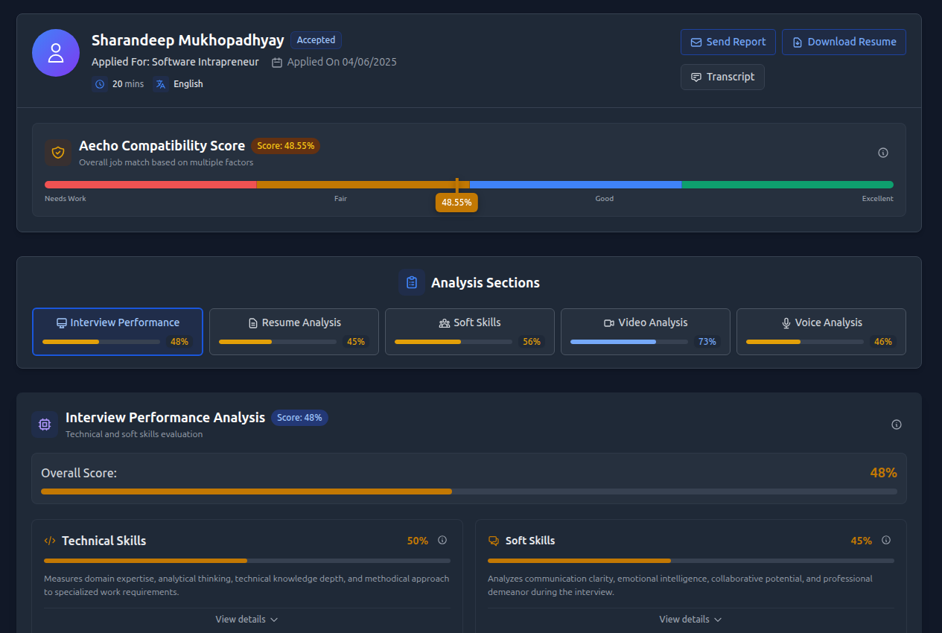The image size is (942, 633).
Task: Click the Technical Skills progress bar
Action: 247,561
